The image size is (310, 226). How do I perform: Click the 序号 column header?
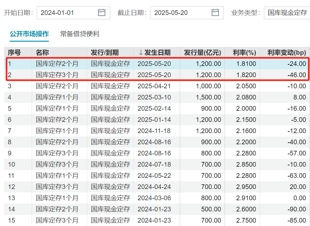[14, 53]
